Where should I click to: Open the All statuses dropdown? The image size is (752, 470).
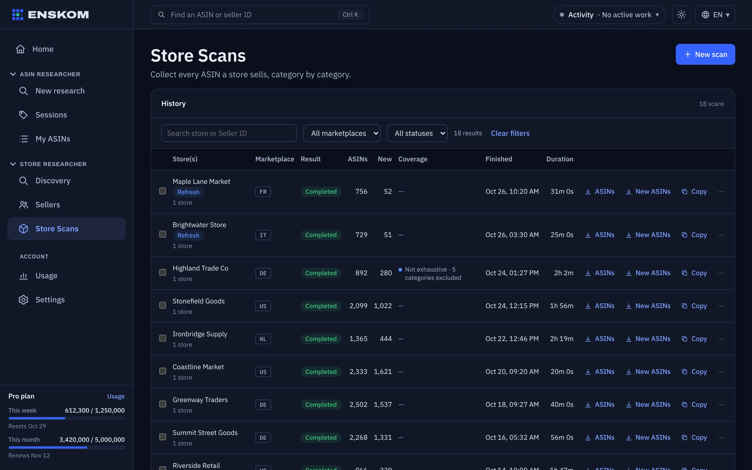coord(417,133)
